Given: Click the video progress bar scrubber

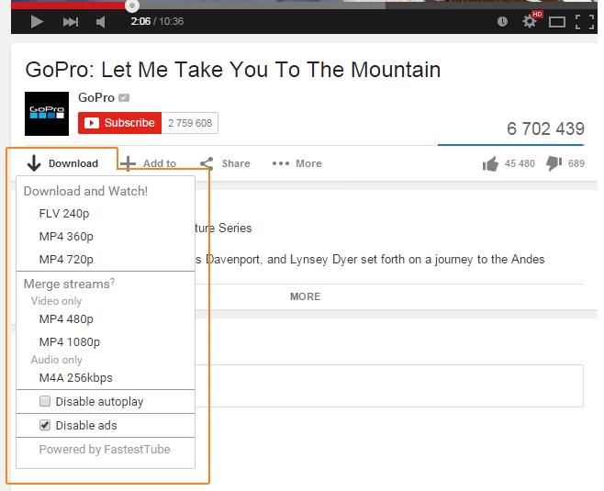Looking at the screenshot, I should (132, 6).
